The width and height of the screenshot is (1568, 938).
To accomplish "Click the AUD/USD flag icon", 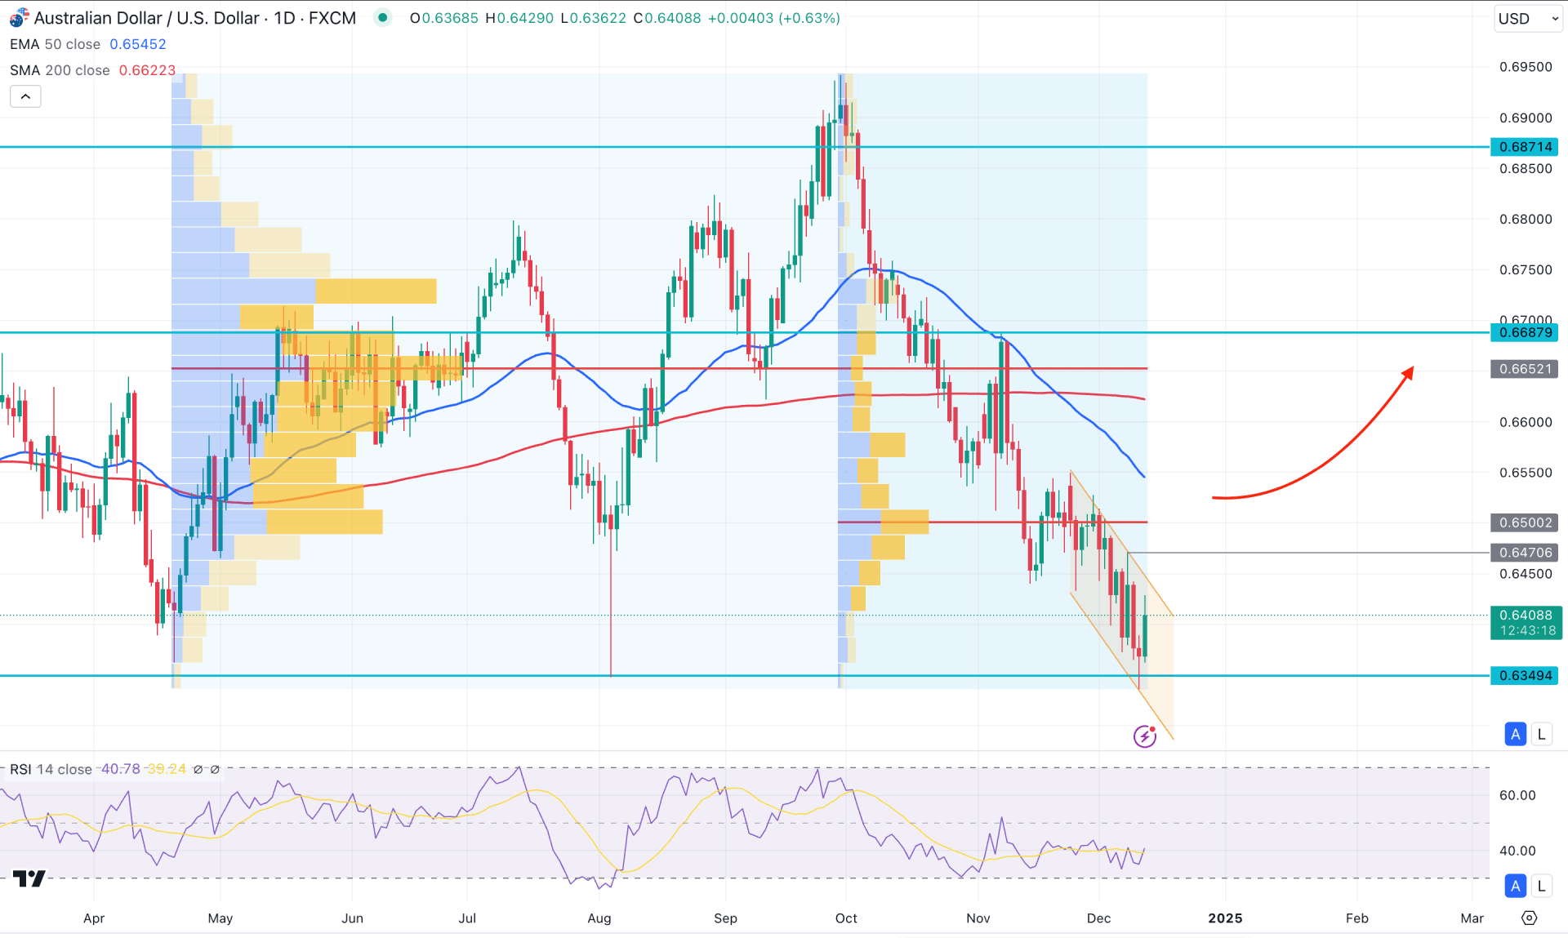I will [x=19, y=18].
